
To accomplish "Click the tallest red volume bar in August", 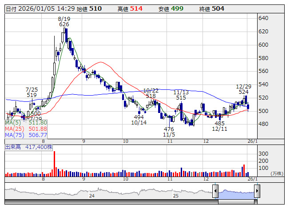I will click(x=54, y=163).
